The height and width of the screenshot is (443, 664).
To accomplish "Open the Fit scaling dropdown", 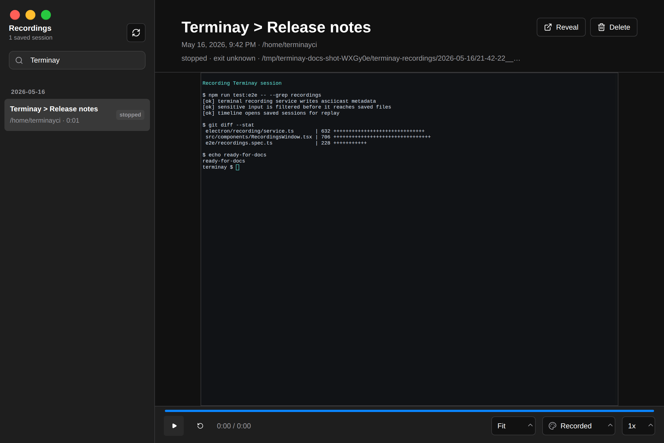I will (x=513, y=426).
